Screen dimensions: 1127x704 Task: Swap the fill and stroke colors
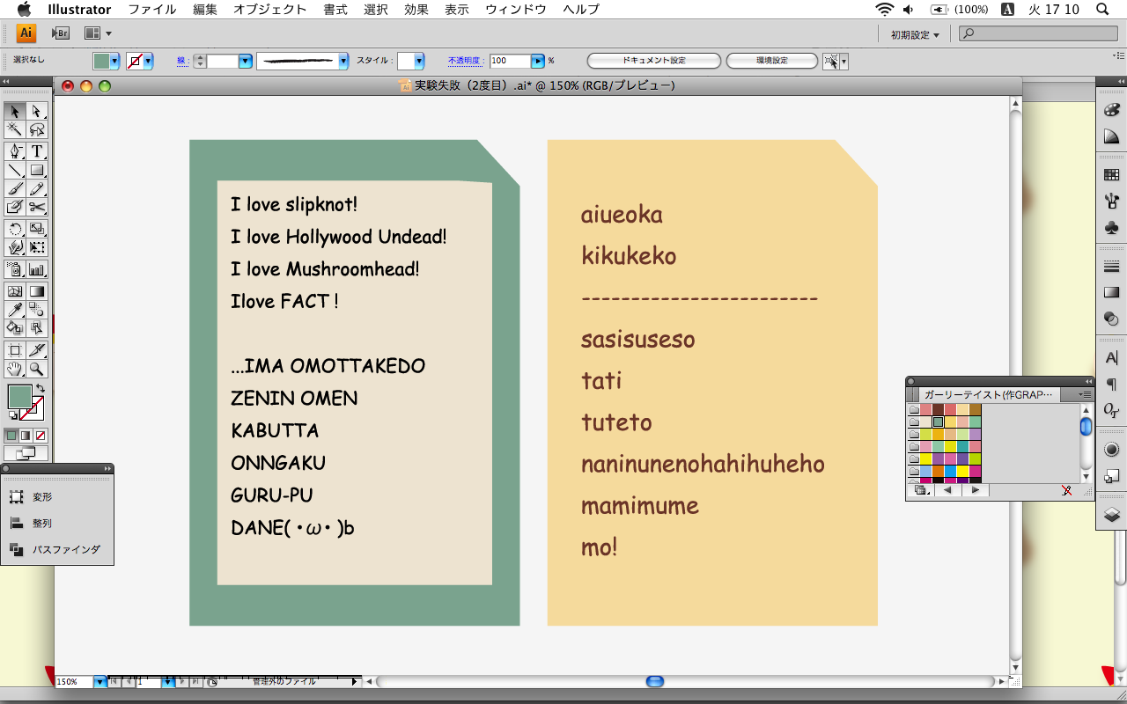[x=41, y=388]
